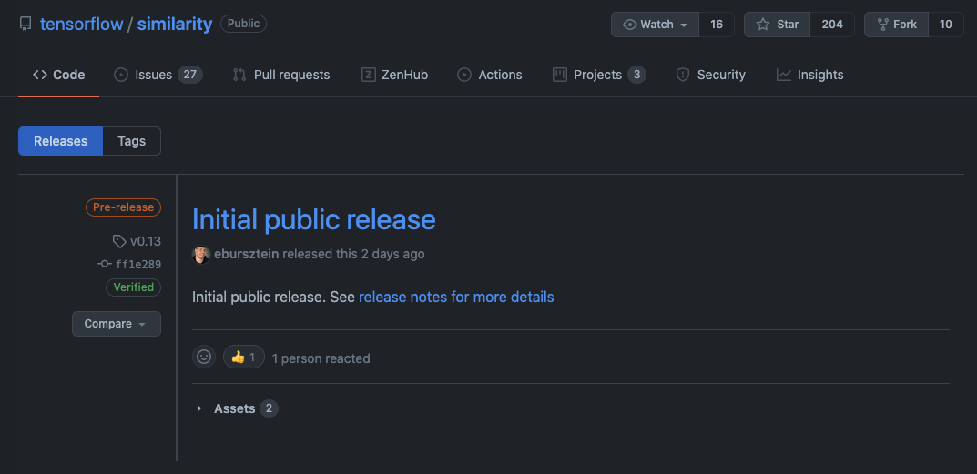The width and height of the screenshot is (977, 474).
Task: Toggle the thumbs up reaction
Action: click(244, 357)
